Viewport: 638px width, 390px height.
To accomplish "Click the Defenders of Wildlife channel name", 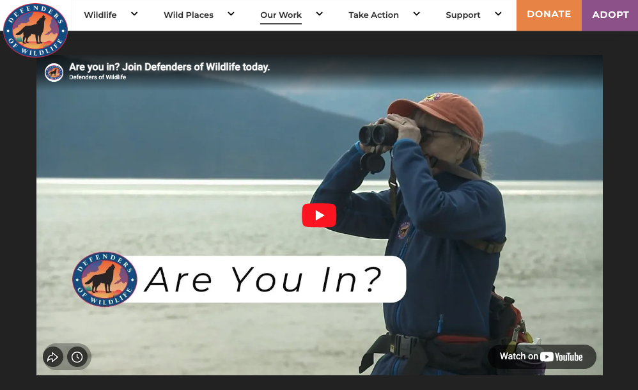I will tap(98, 77).
